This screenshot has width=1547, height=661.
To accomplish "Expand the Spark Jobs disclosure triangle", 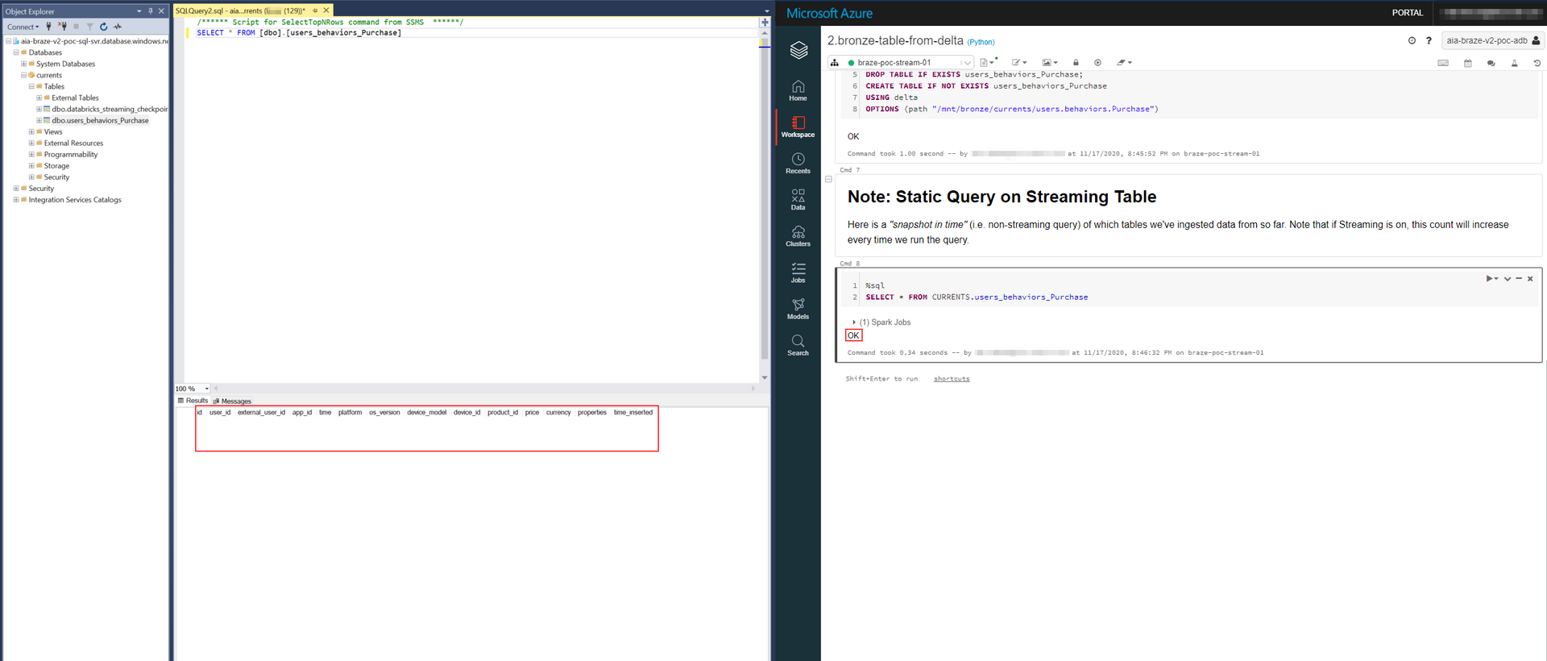I will pos(854,322).
